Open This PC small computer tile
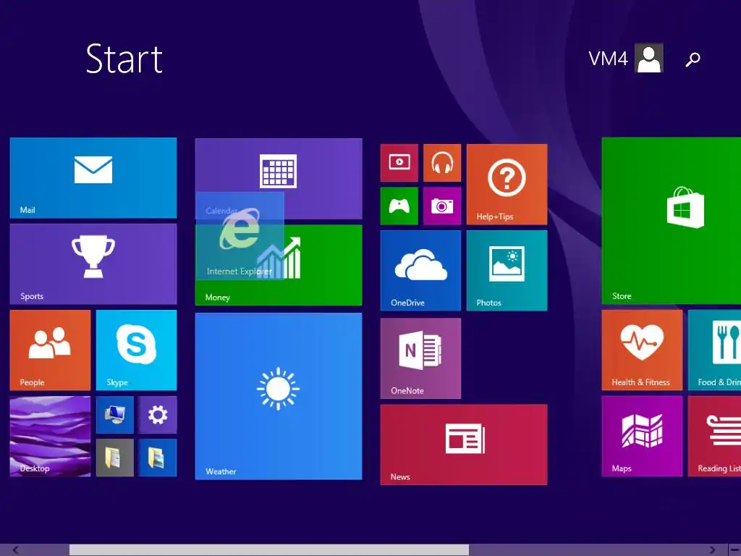The height and width of the screenshot is (556, 741). [115, 415]
